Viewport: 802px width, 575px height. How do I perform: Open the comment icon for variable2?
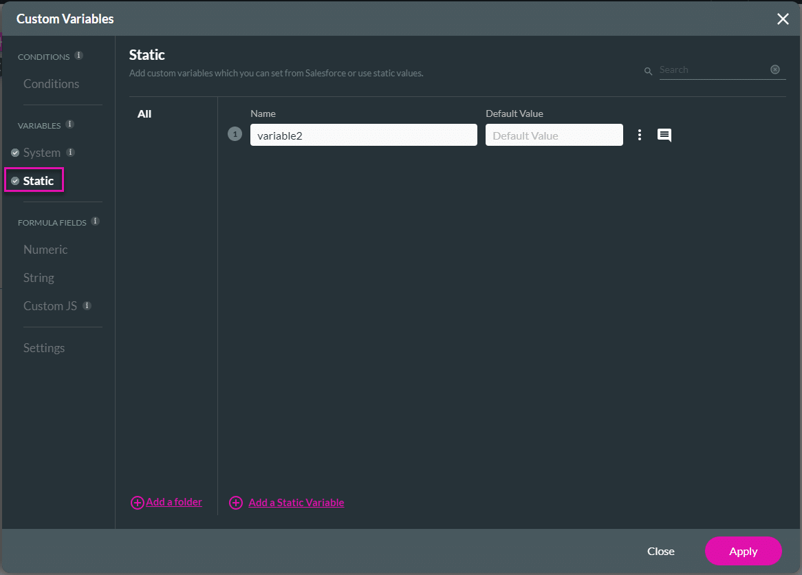664,135
